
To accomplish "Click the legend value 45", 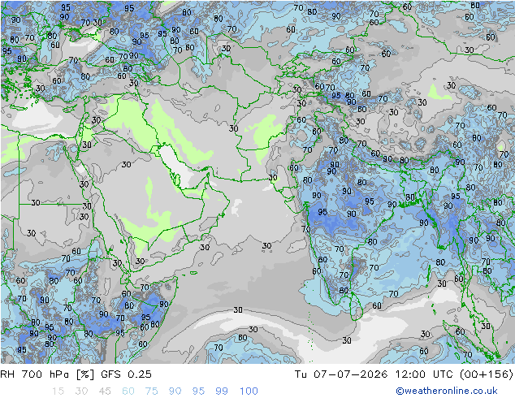I will point(105,392).
